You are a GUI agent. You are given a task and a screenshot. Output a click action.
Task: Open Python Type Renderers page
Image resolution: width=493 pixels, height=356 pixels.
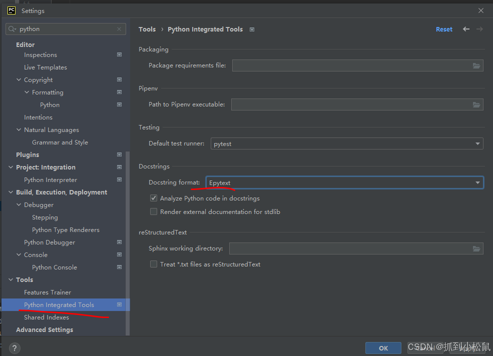66,230
